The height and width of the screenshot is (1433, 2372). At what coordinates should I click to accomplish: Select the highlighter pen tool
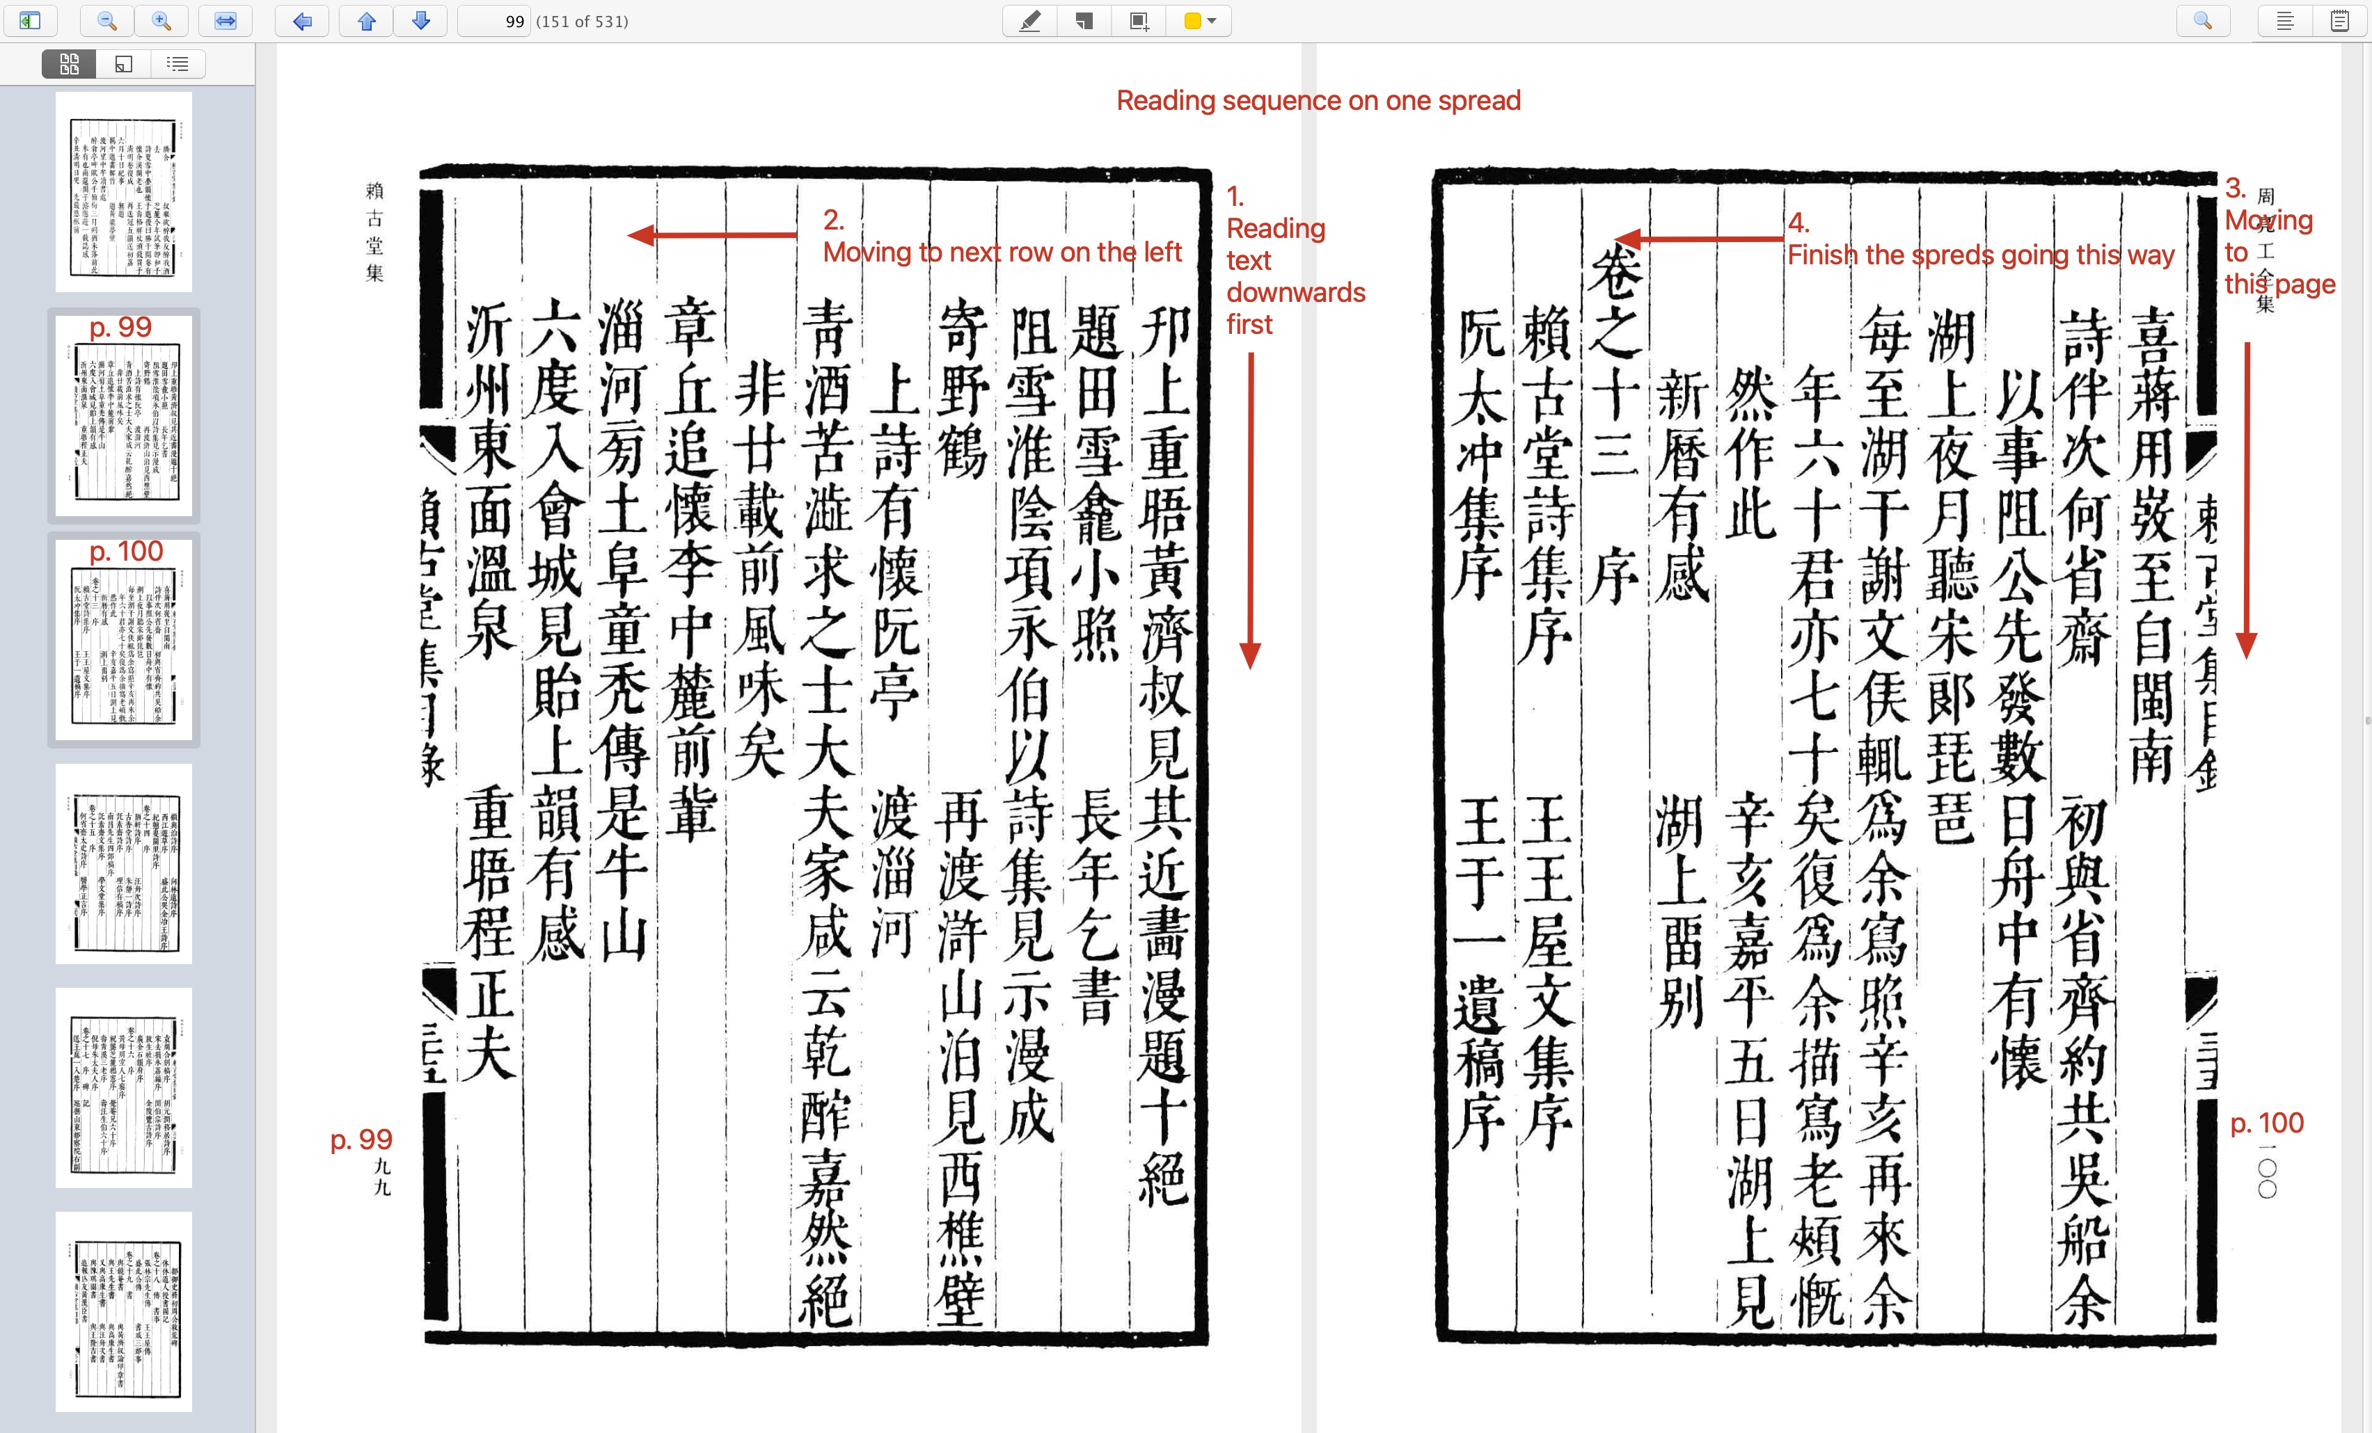coord(1030,20)
